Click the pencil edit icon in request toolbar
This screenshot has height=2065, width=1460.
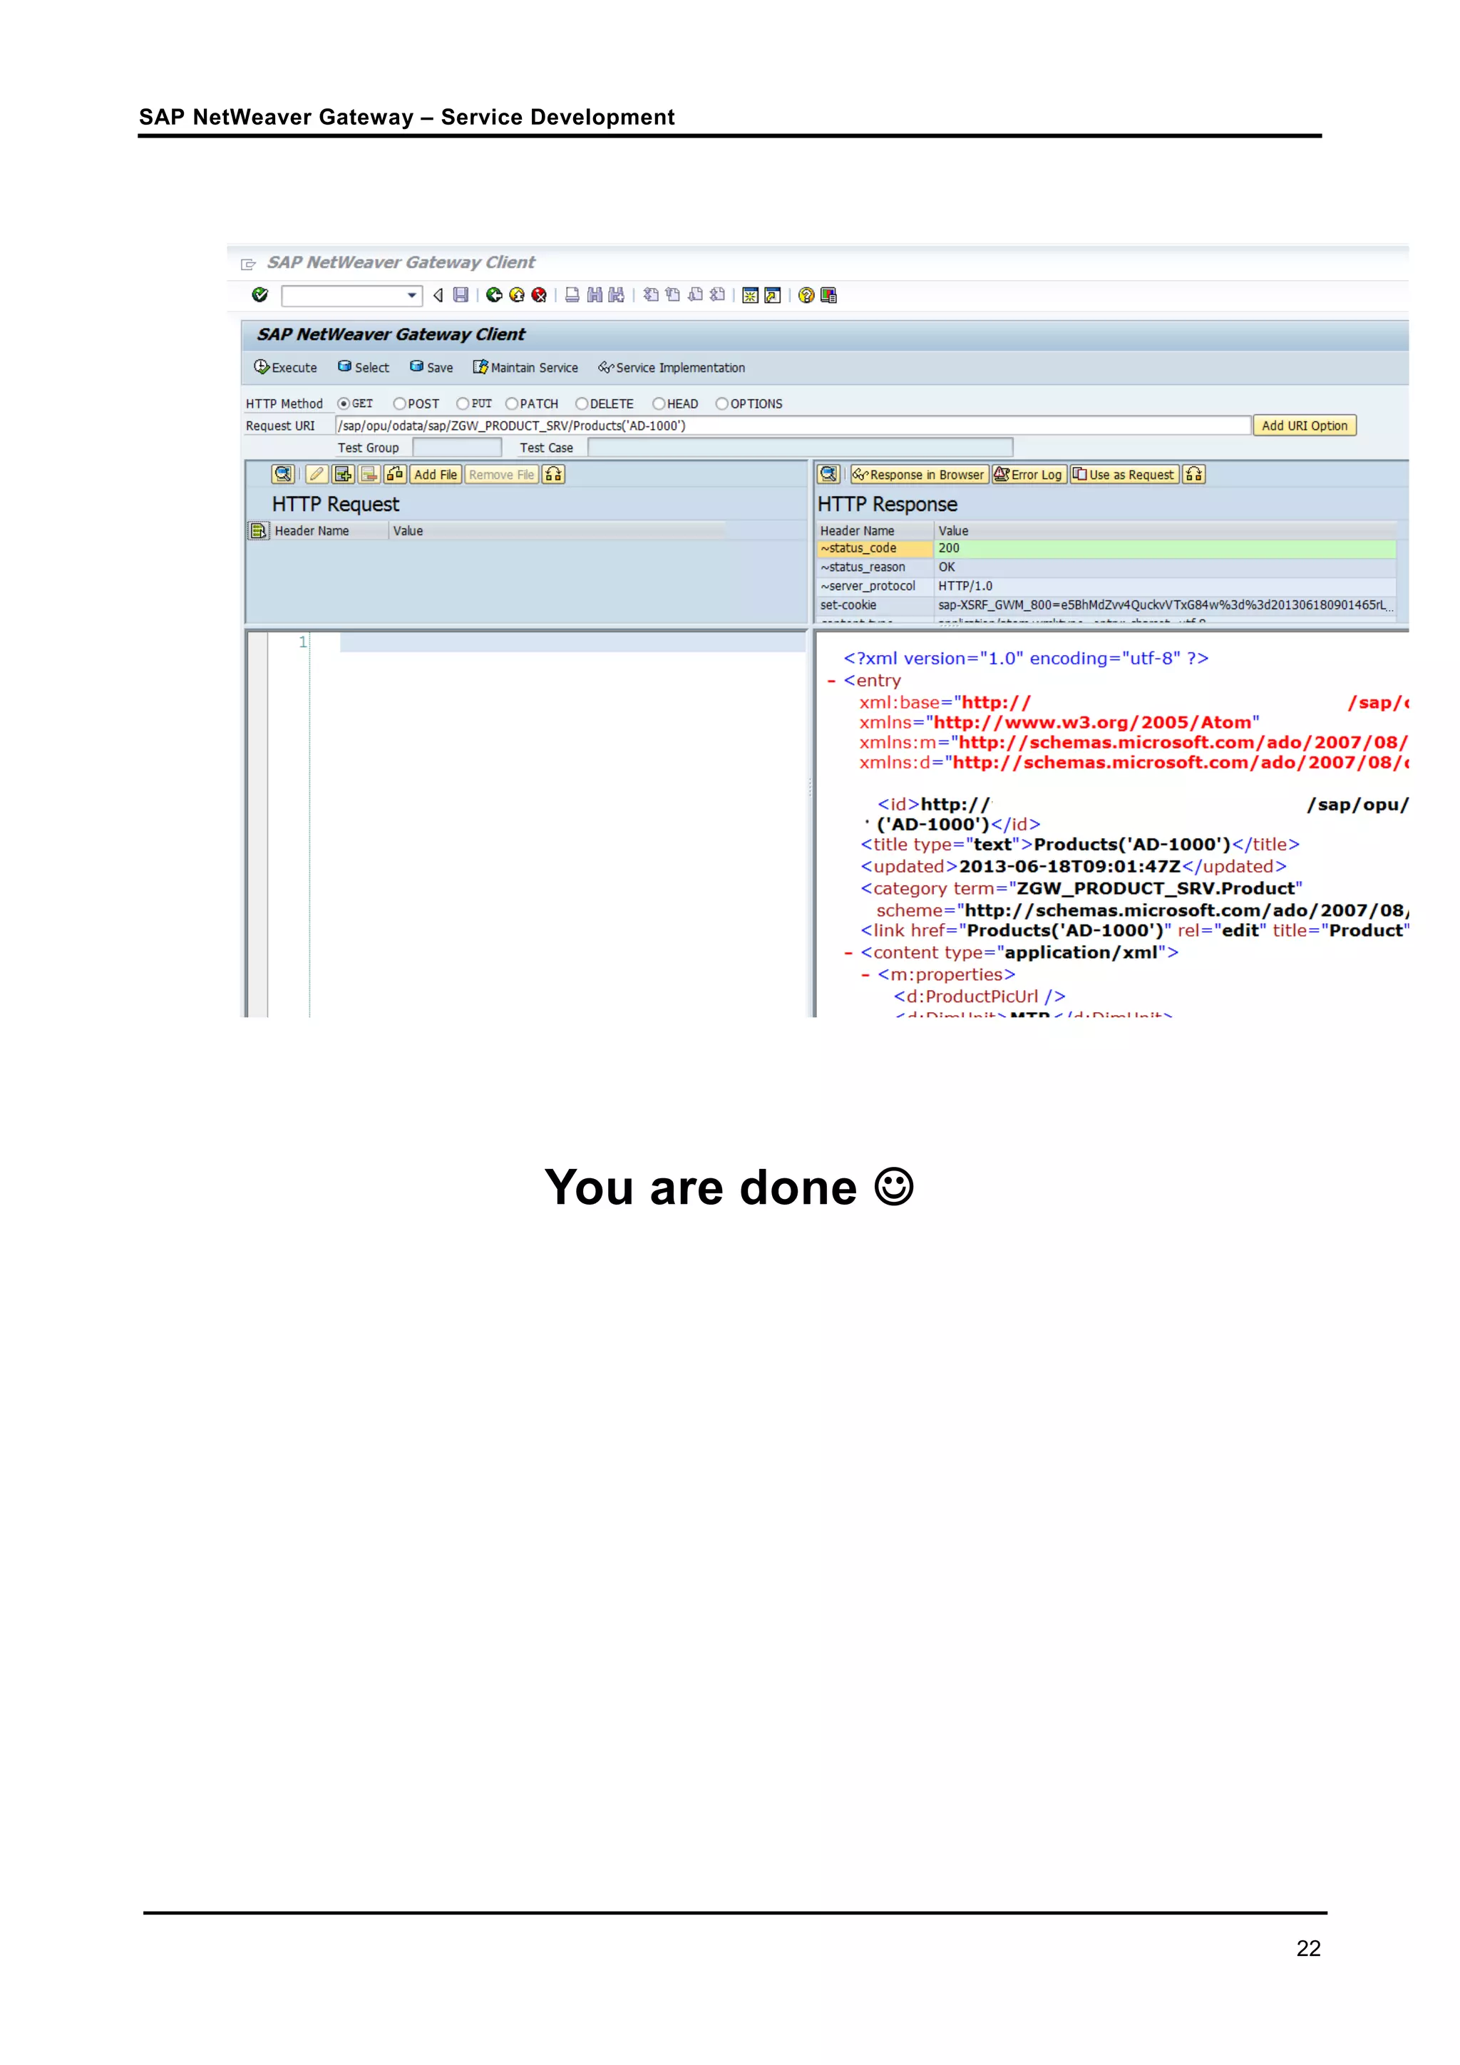[x=317, y=474]
